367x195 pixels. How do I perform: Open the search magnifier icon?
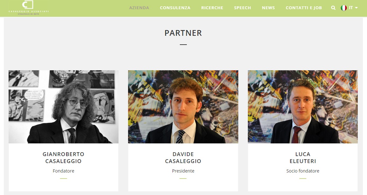(333, 8)
